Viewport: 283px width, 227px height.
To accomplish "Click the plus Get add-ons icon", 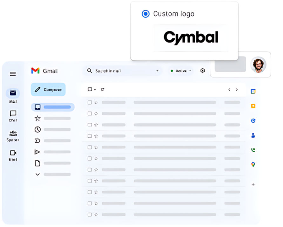I will tap(253, 184).
